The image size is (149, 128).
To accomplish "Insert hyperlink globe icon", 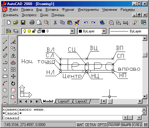I will coord(102,22).
